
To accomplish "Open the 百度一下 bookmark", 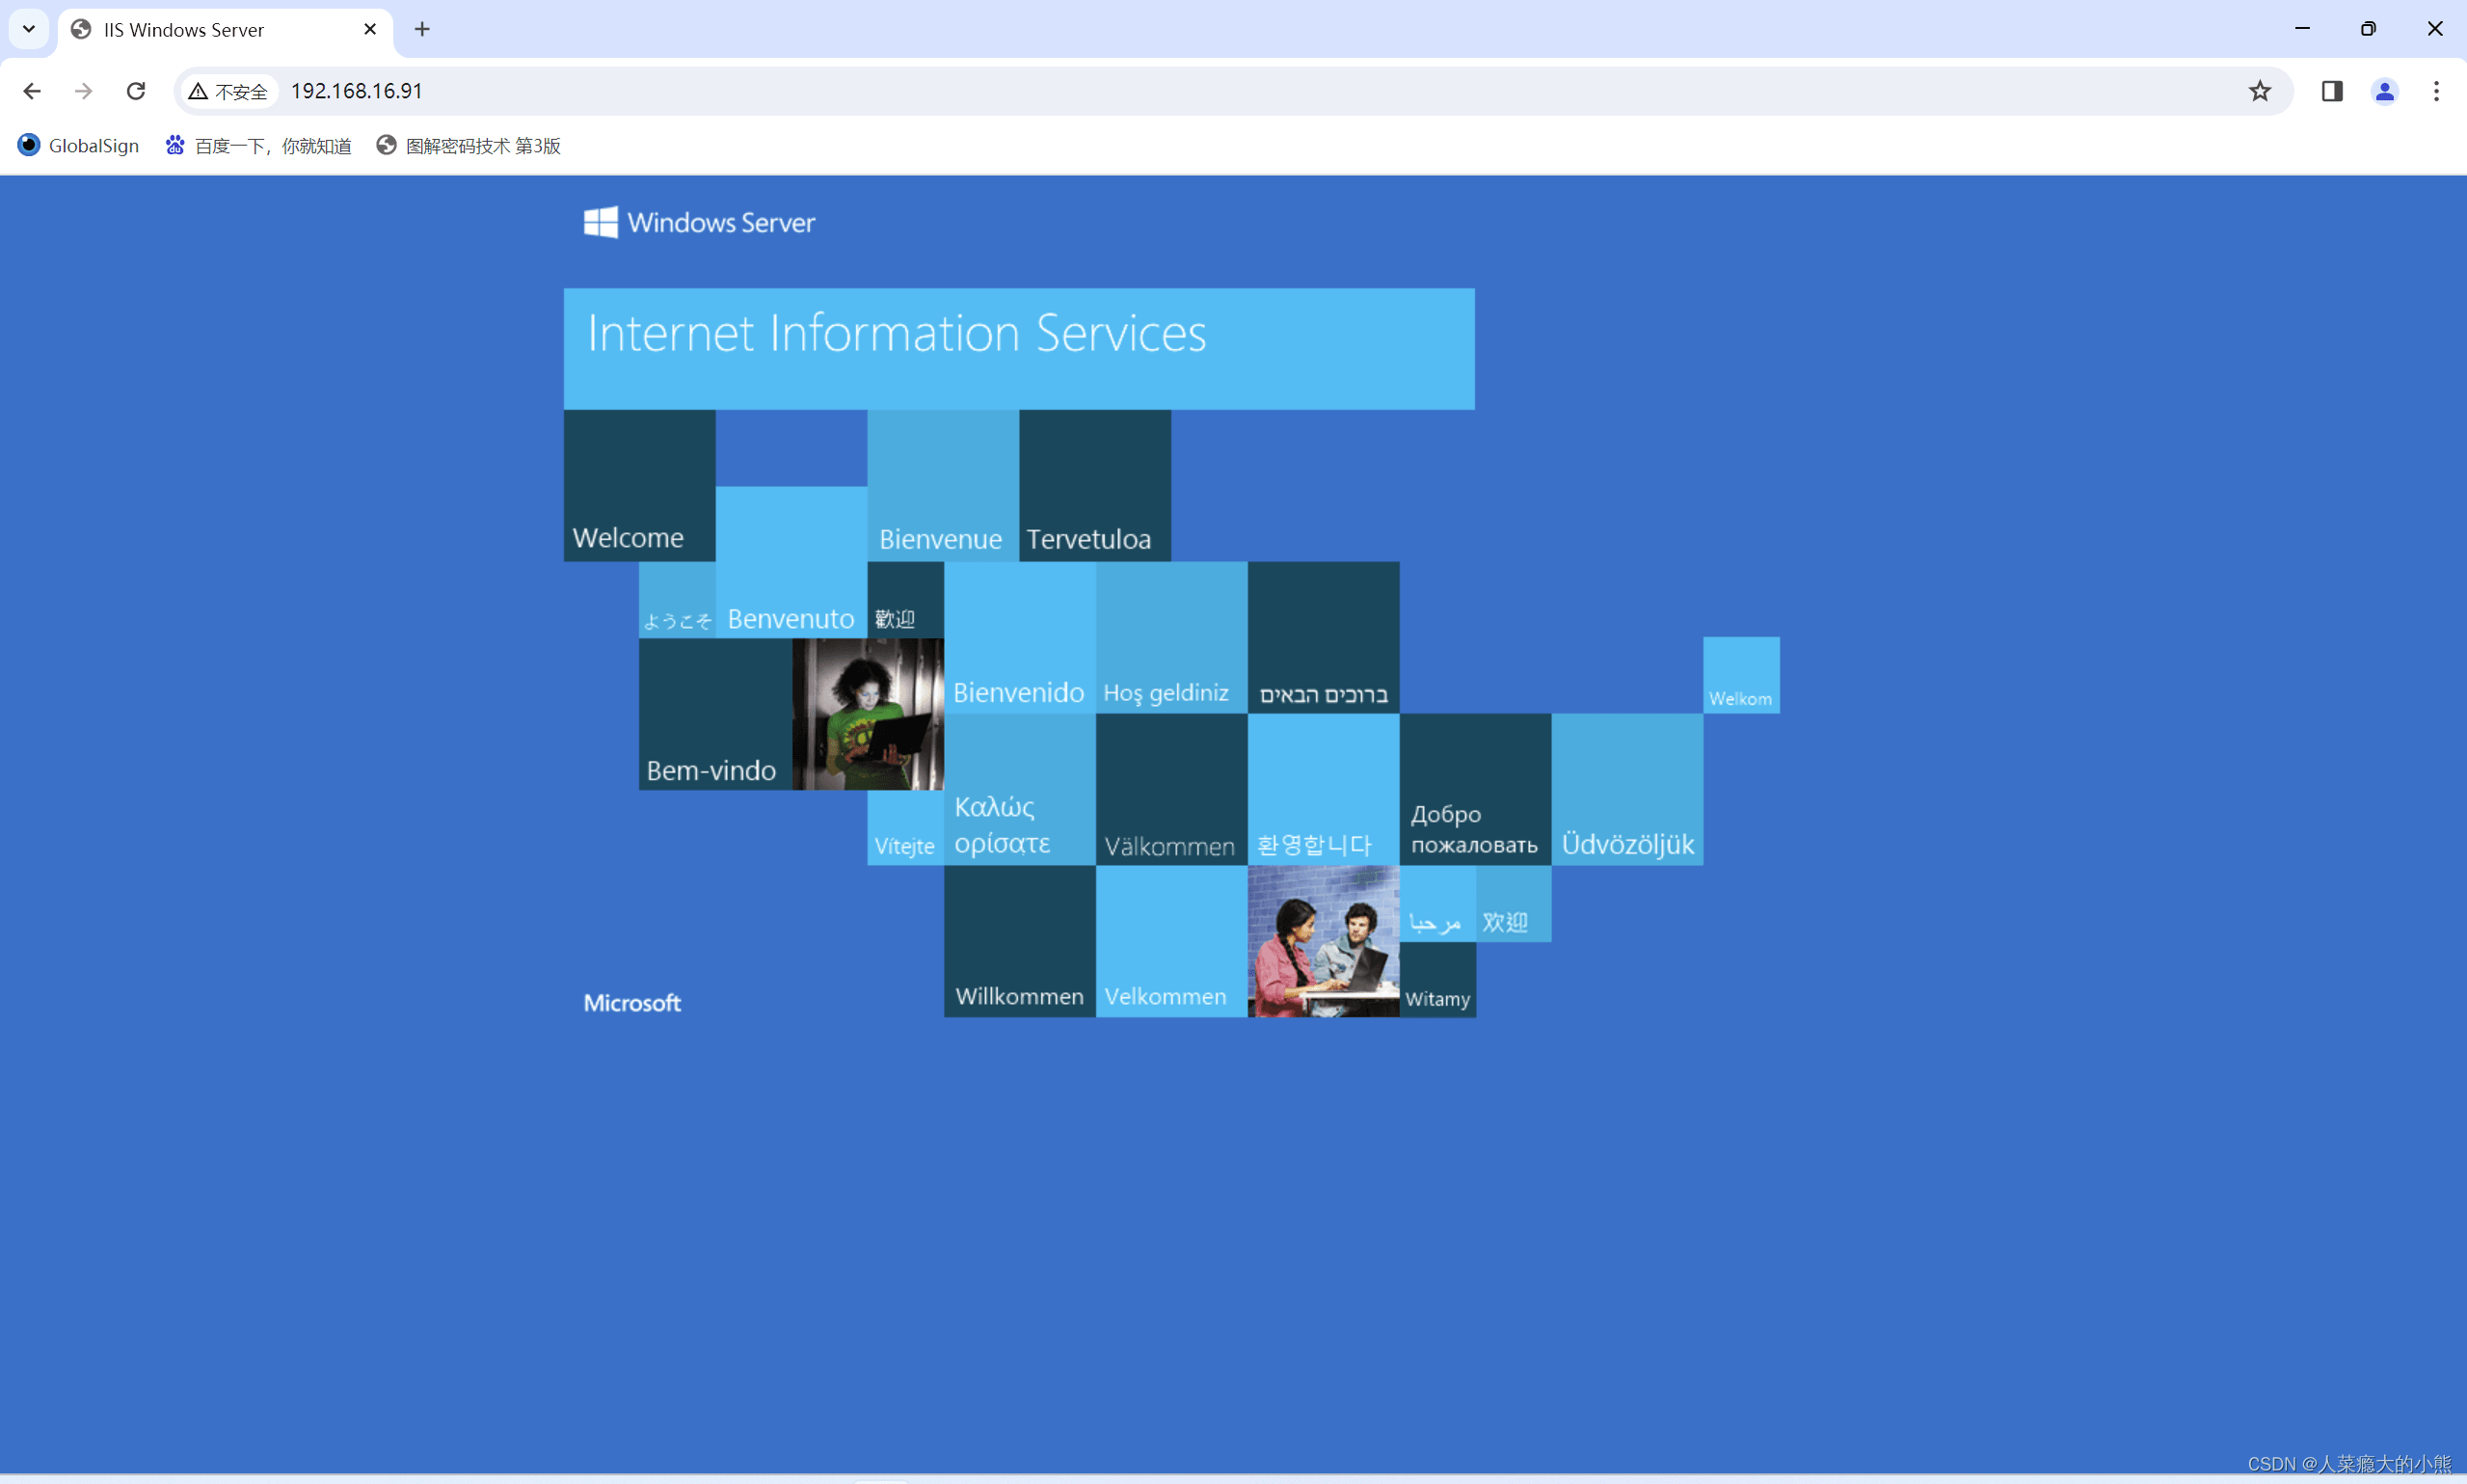I will click(x=259, y=146).
